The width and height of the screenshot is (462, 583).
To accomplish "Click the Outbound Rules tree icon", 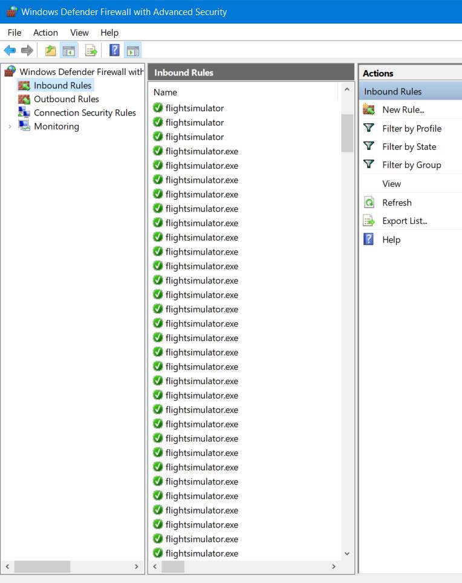I will click(24, 99).
